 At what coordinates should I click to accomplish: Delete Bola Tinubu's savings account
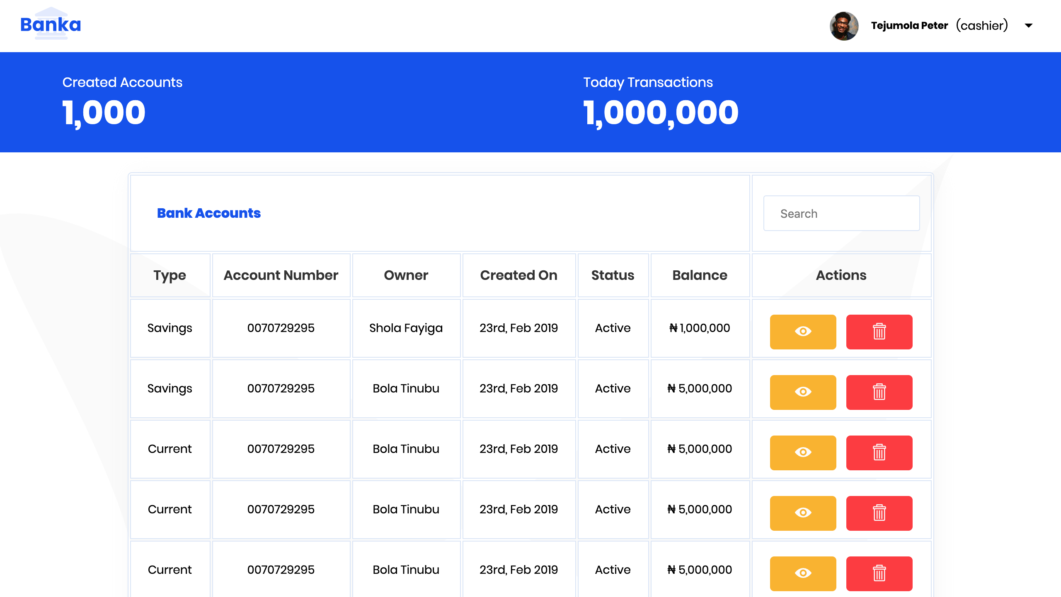[879, 392]
